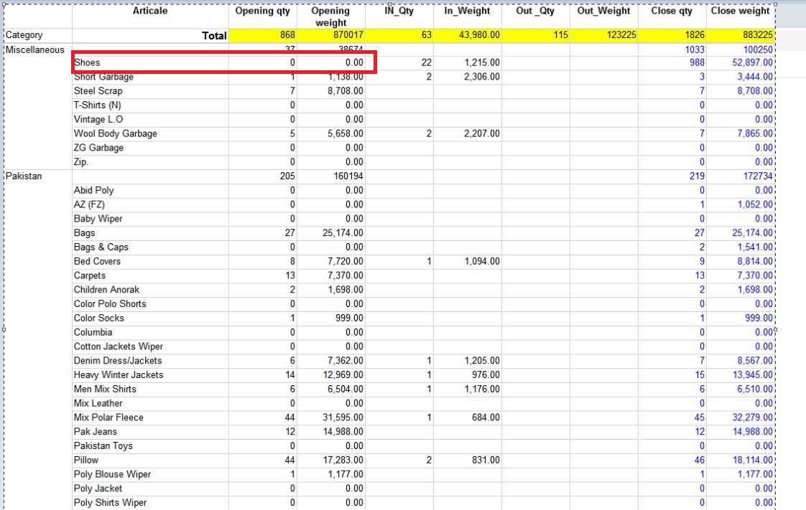This screenshot has height=510, width=806.
Task: Select total Out_Qty value 115
Action: click(560, 35)
